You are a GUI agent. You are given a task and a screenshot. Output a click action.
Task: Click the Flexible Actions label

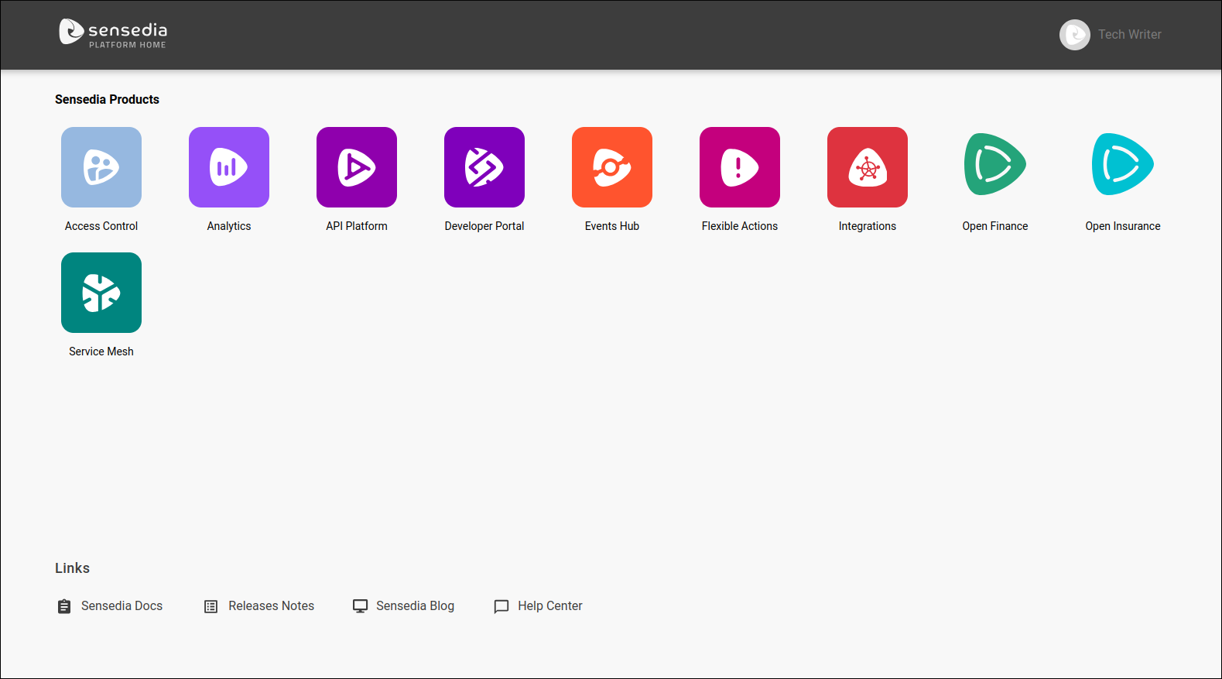point(740,226)
